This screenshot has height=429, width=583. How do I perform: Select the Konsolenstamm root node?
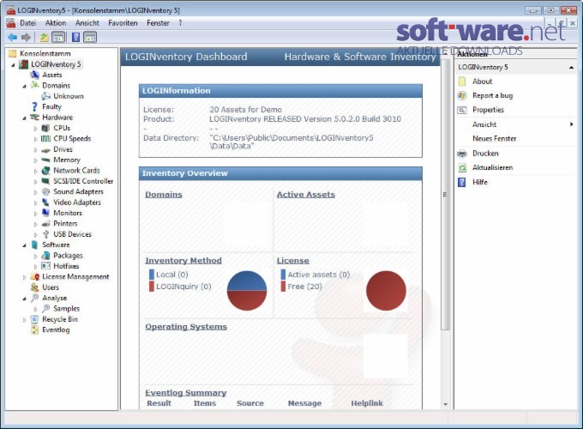pos(45,53)
